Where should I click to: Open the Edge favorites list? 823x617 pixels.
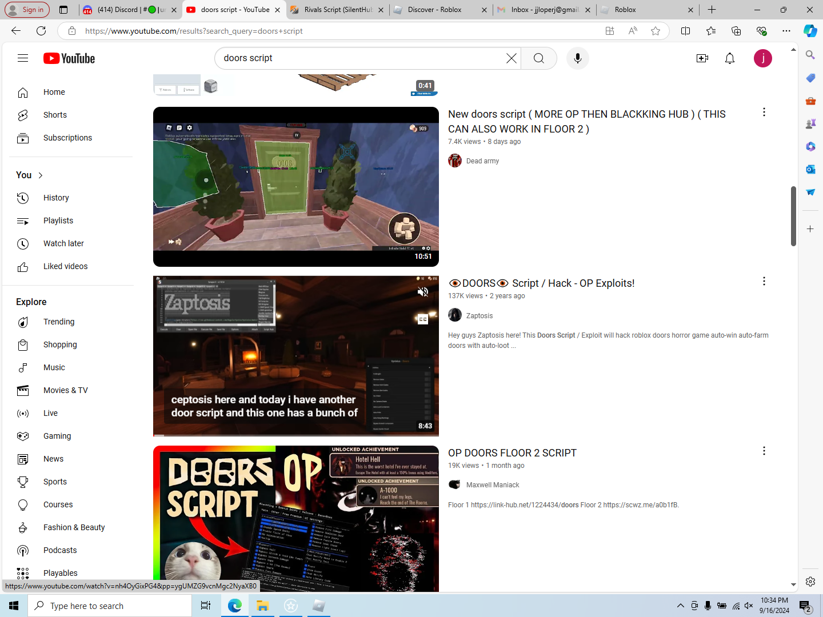coord(711,31)
